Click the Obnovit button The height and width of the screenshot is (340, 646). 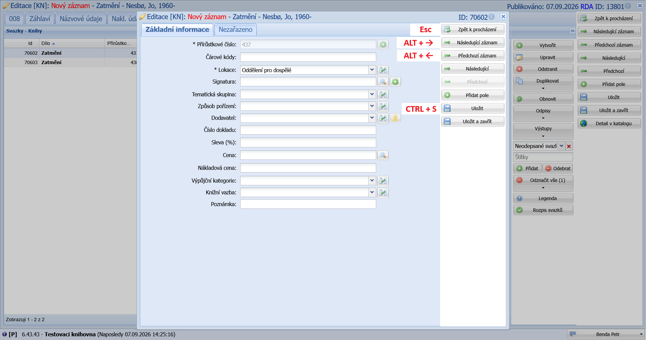click(x=543, y=99)
